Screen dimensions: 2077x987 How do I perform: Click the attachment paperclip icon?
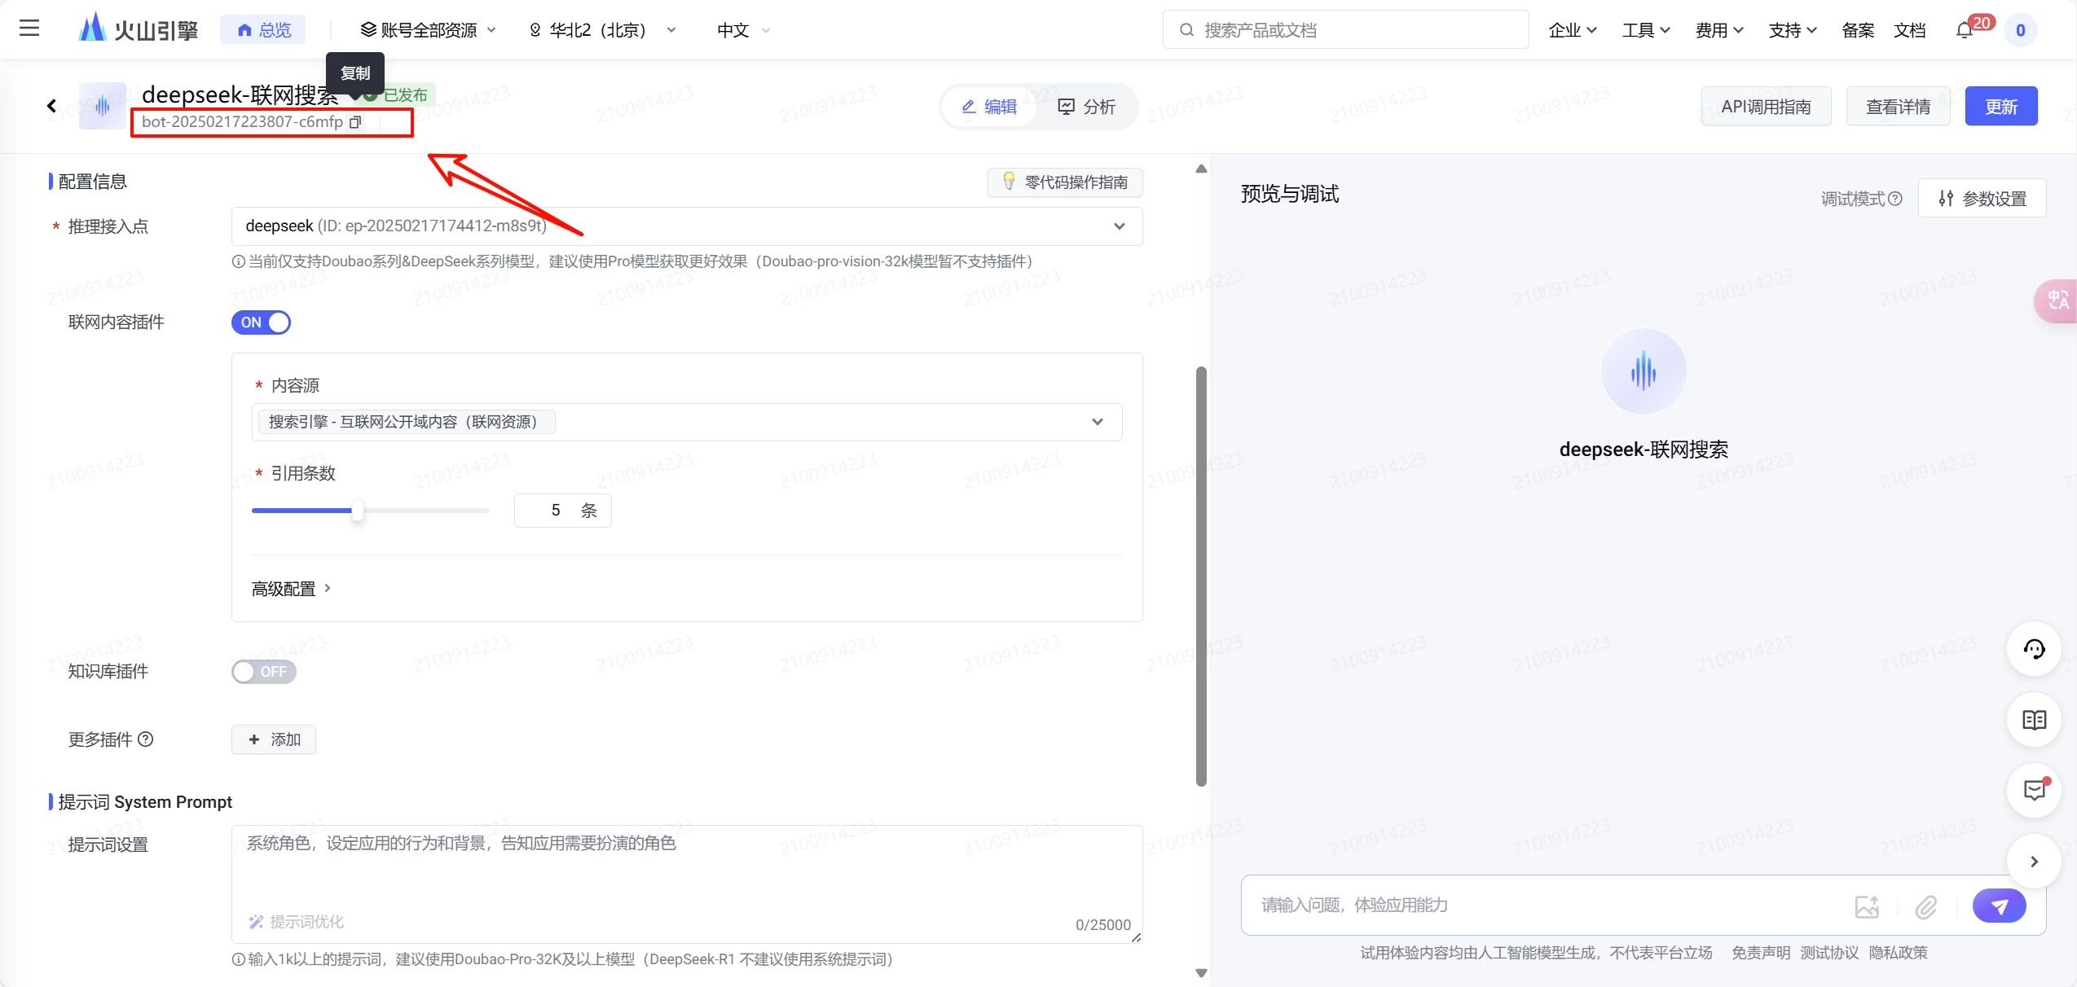point(1926,906)
